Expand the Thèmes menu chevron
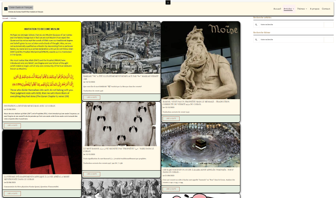This screenshot has height=198, width=336. (306, 9)
